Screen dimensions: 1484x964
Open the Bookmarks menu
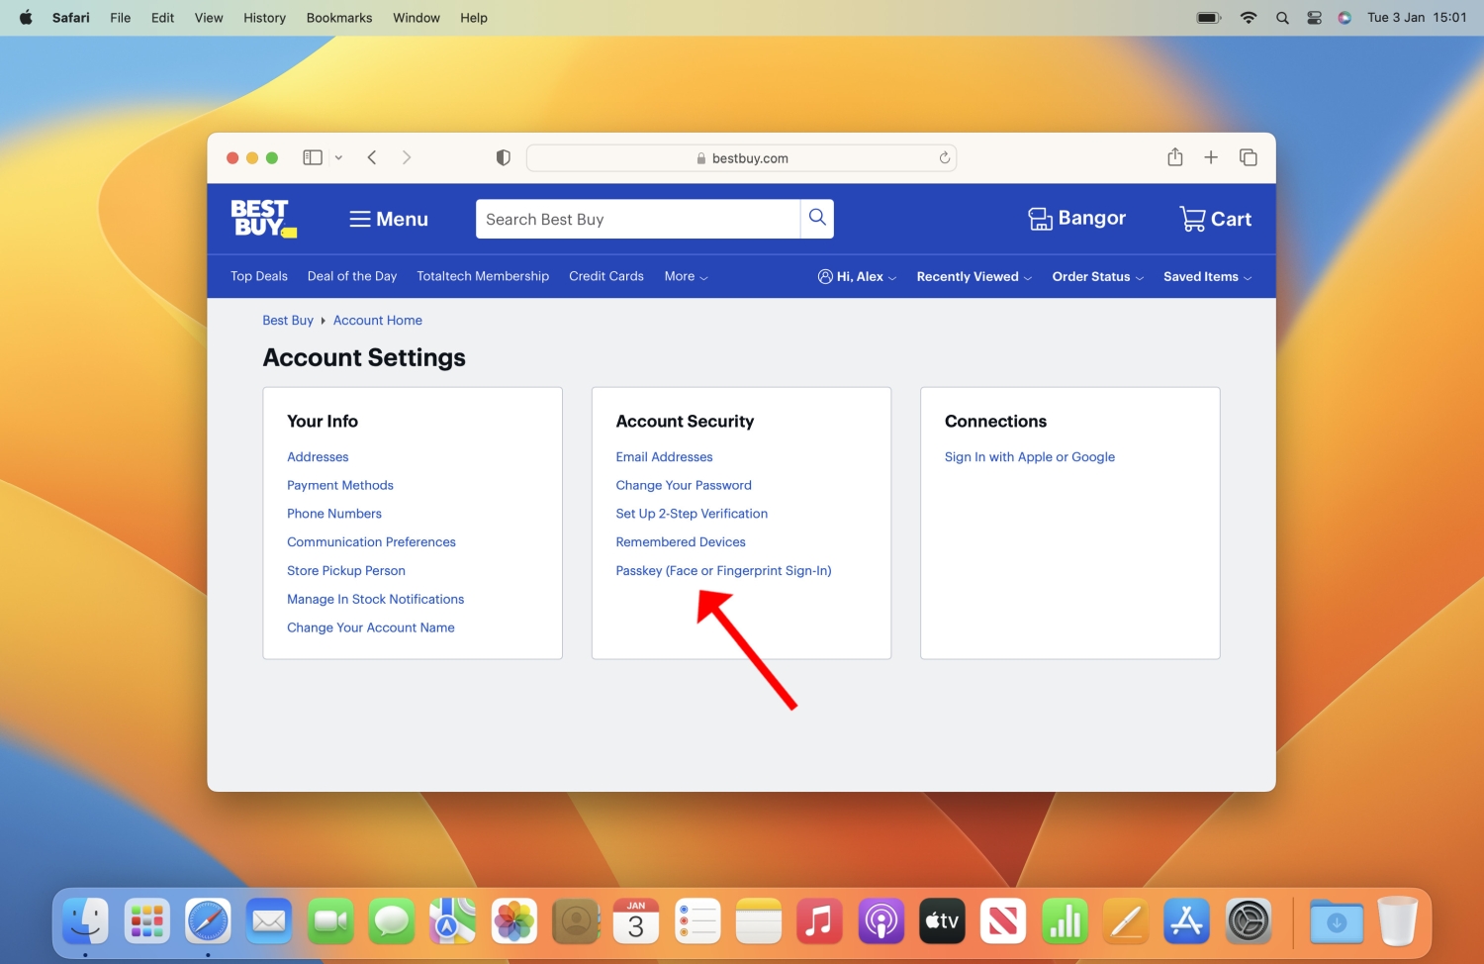coord(339,18)
